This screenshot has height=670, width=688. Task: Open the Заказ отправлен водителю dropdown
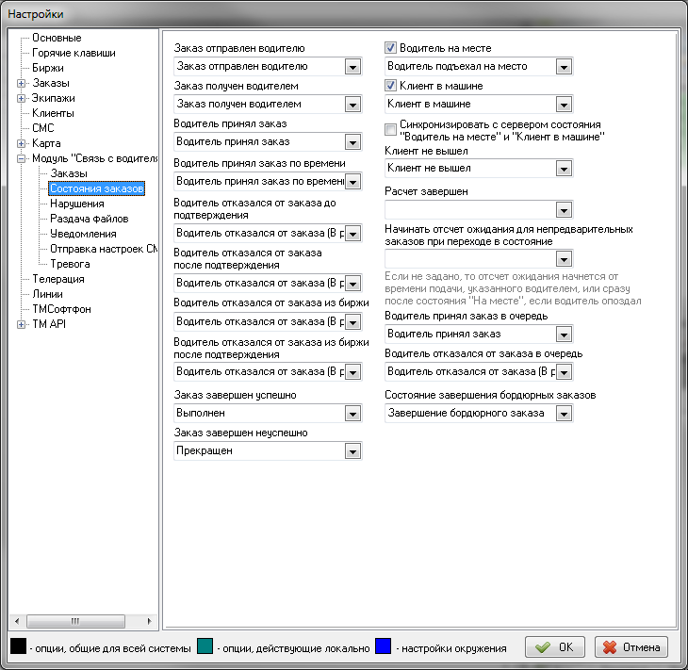(352, 66)
